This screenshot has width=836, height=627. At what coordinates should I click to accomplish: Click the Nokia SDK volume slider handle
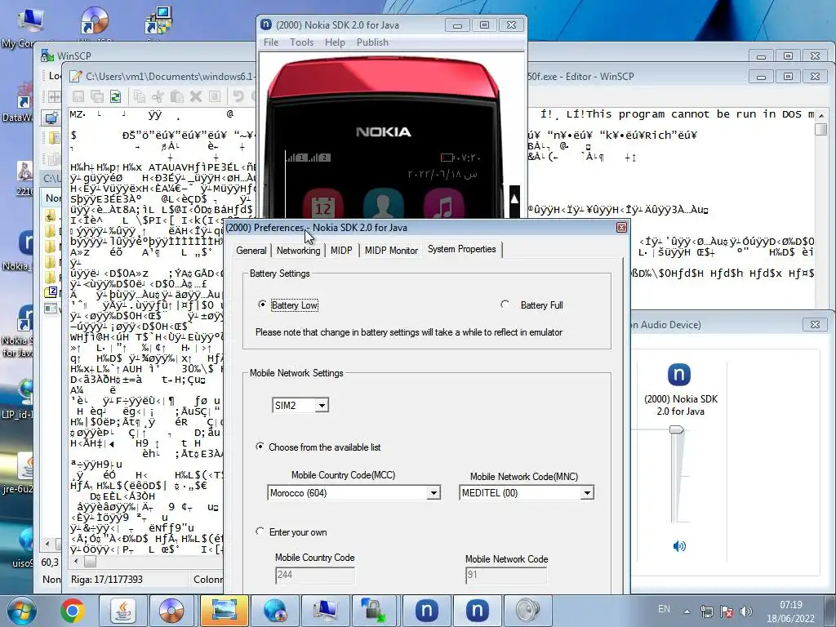pyautogui.click(x=677, y=429)
